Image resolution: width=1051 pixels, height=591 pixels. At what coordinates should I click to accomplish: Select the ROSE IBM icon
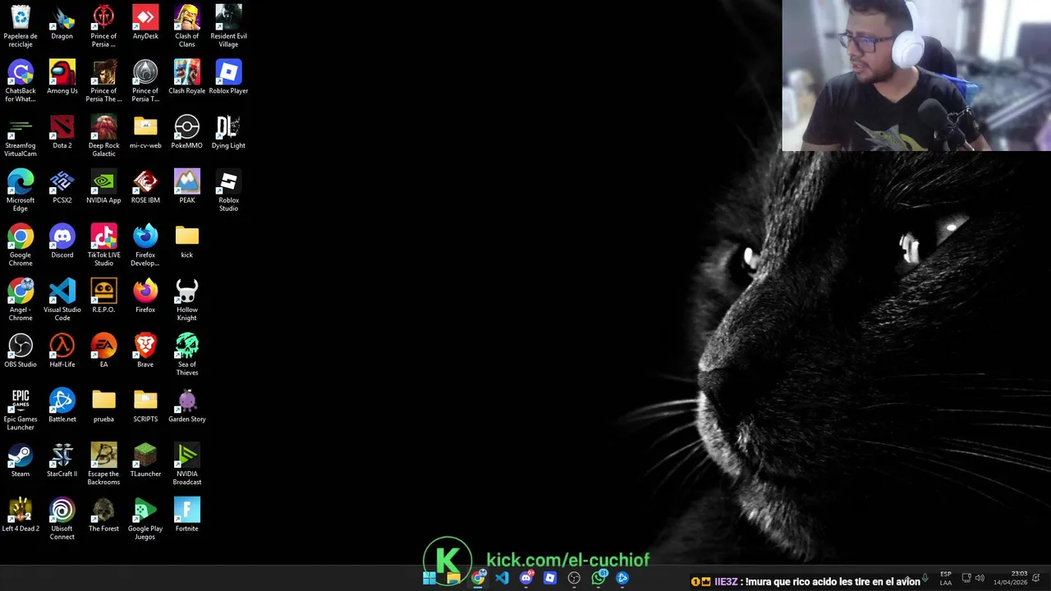(145, 186)
